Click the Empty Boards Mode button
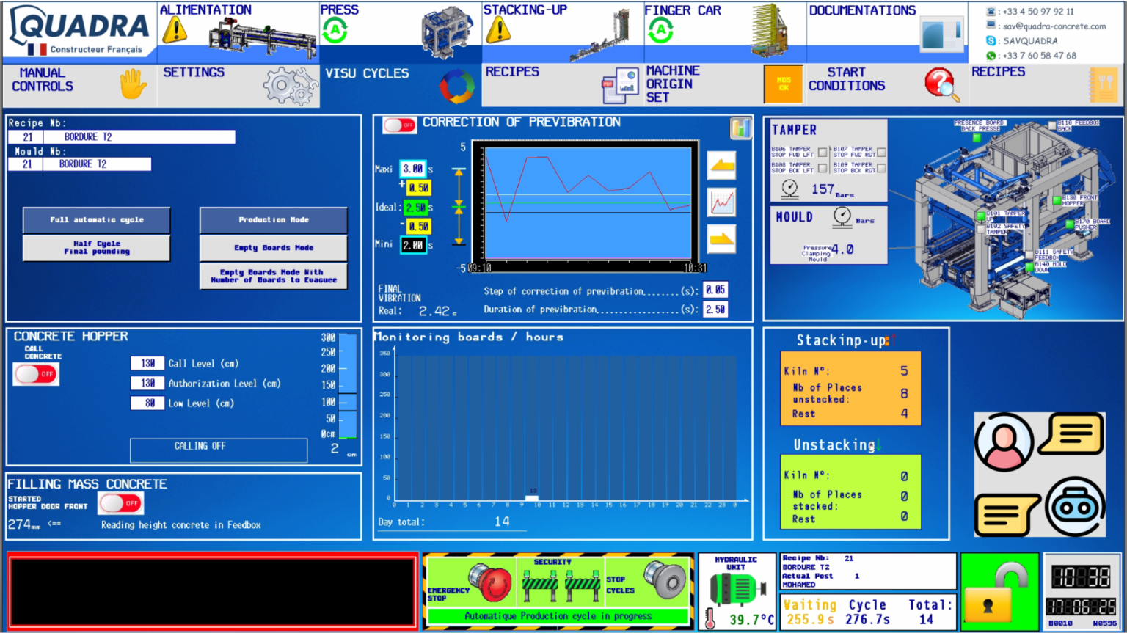The height and width of the screenshot is (633, 1127). [273, 248]
